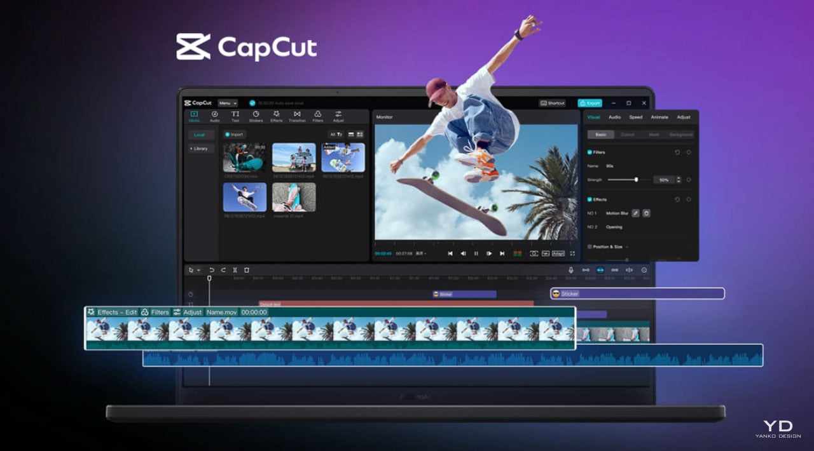
Task: Click the Export button
Action: pos(590,103)
